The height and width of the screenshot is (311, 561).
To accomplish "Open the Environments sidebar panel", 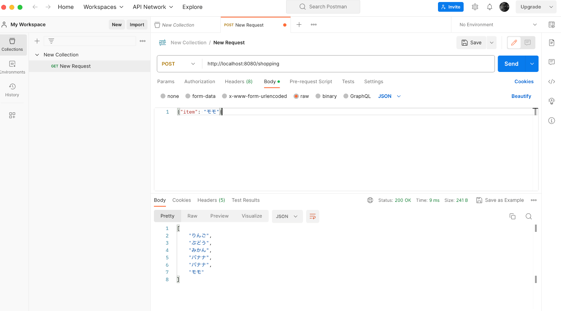I will pyautogui.click(x=12, y=67).
